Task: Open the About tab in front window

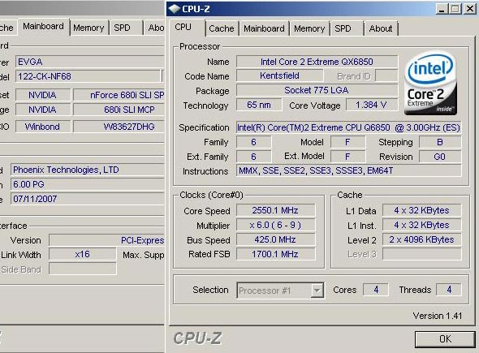Action: [381, 28]
